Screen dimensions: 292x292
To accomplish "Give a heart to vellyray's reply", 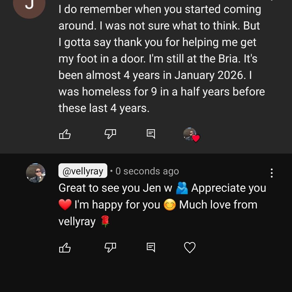I will [190, 248].
